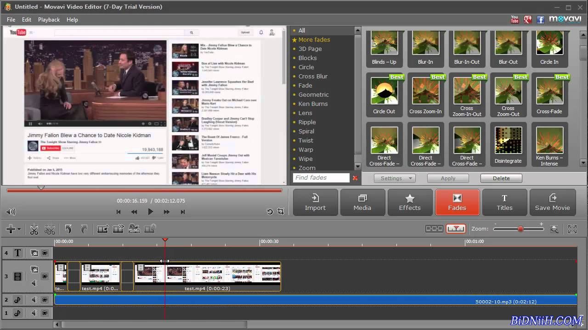Open the Settings dropdown under fades
This screenshot has width=588, height=330.
(x=395, y=178)
